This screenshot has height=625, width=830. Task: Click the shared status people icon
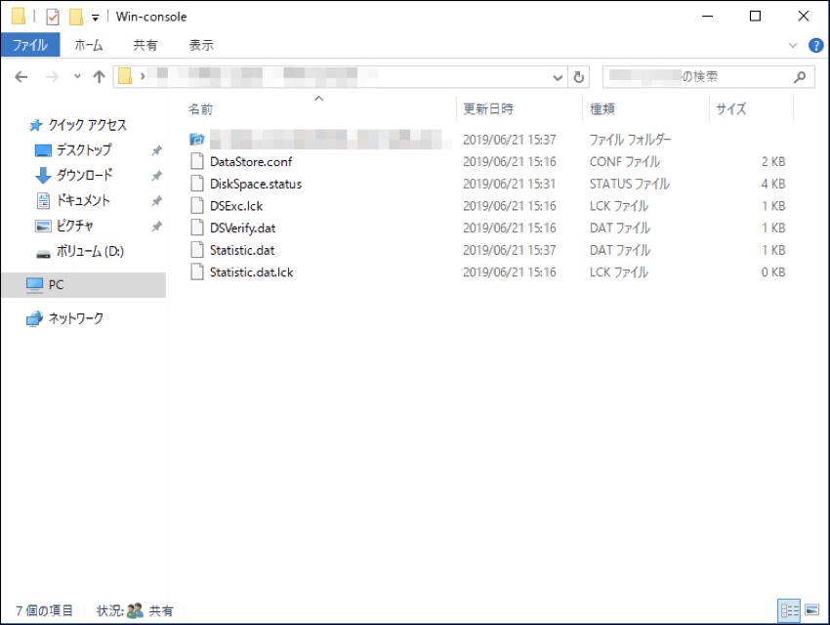click(136, 610)
